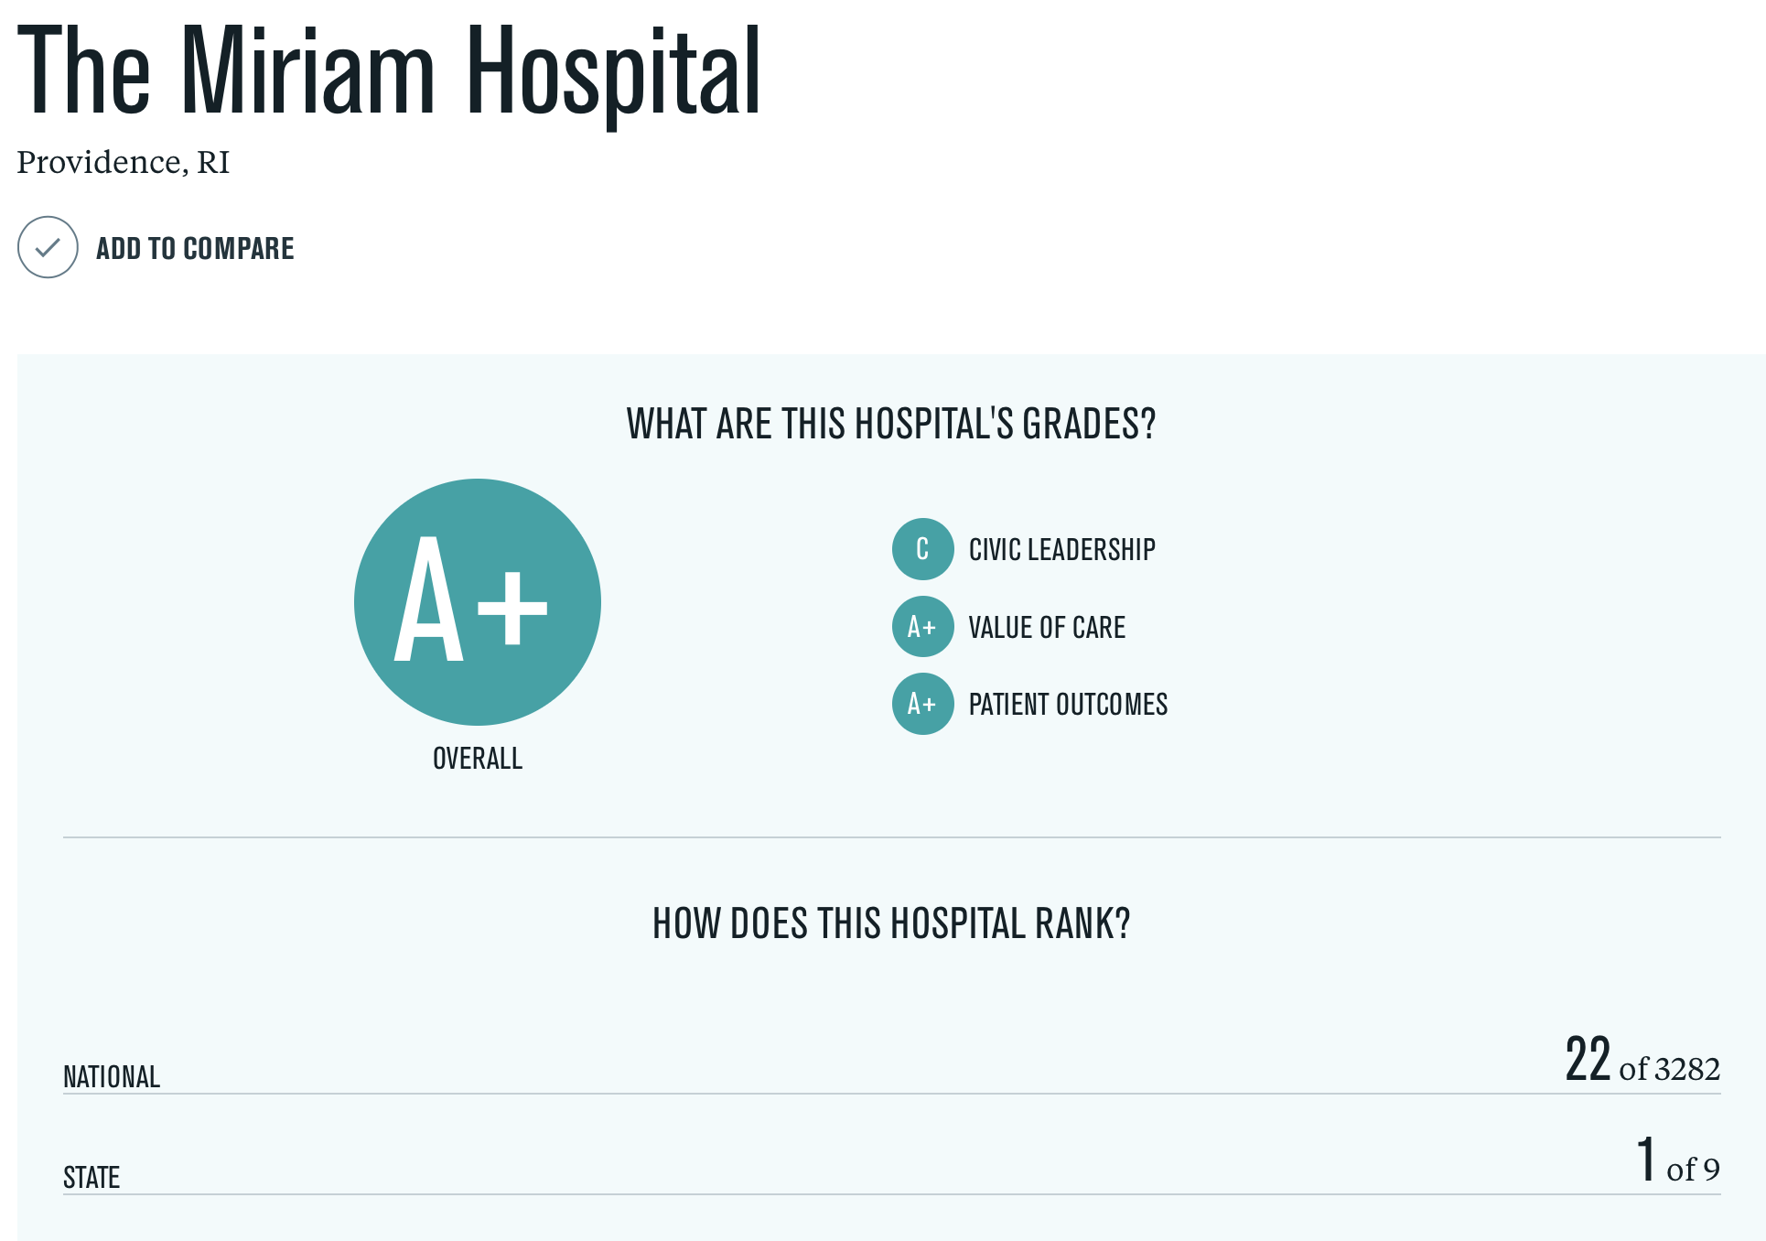Screen dimensions: 1766x1241
Task: Open the Civic Leadership grade details
Action: (1061, 549)
